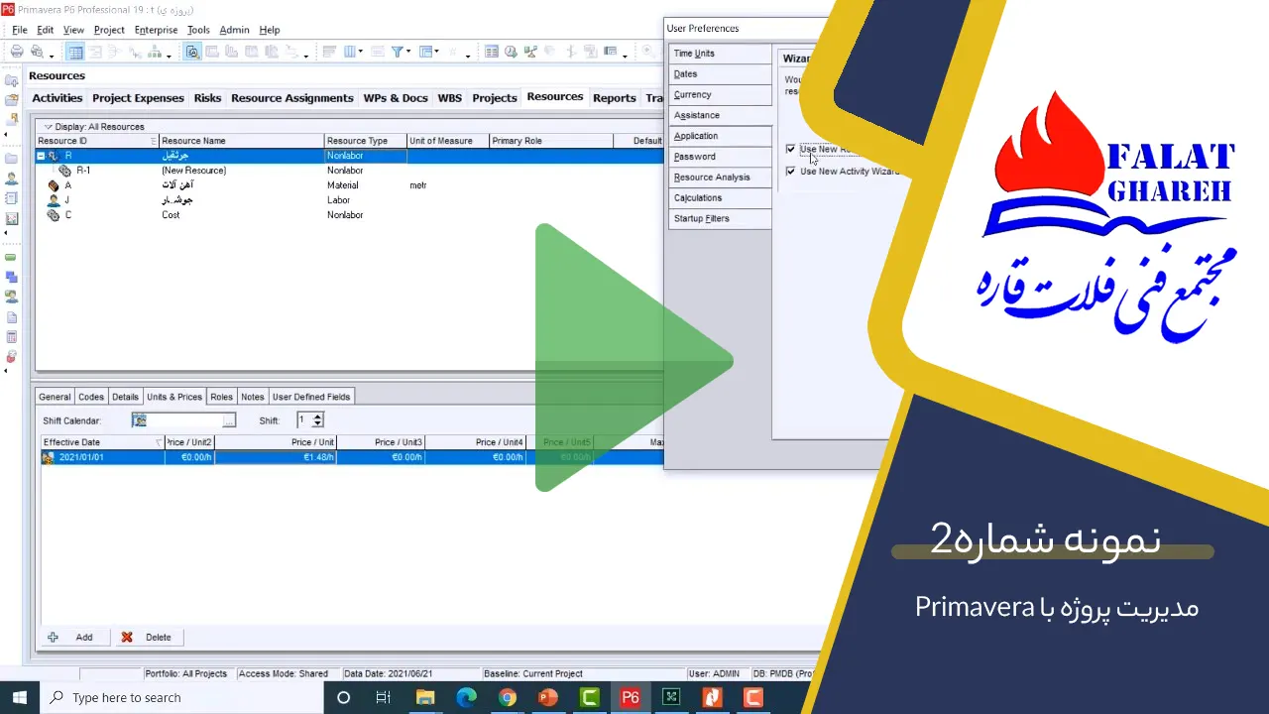This screenshot has width=1269, height=714.
Task: Open the Tools menu
Action: [198, 30]
